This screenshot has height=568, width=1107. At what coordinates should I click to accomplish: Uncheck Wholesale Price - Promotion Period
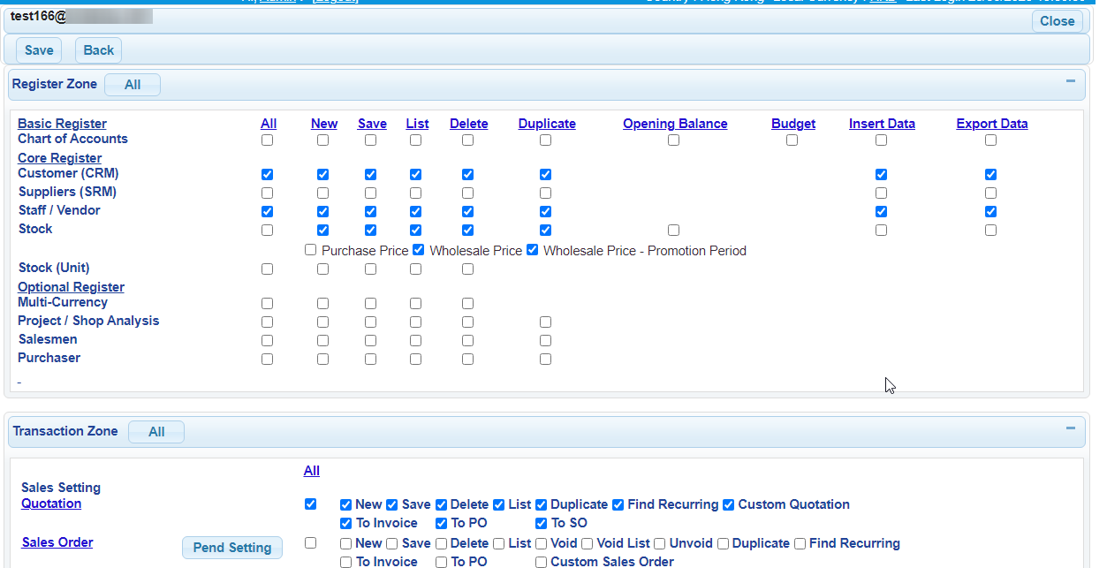pyautogui.click(x=533, y=250)
